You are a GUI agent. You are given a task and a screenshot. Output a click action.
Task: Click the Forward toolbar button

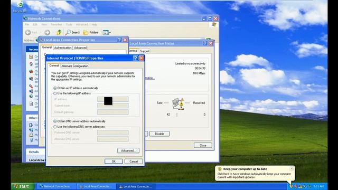point(47,32)
